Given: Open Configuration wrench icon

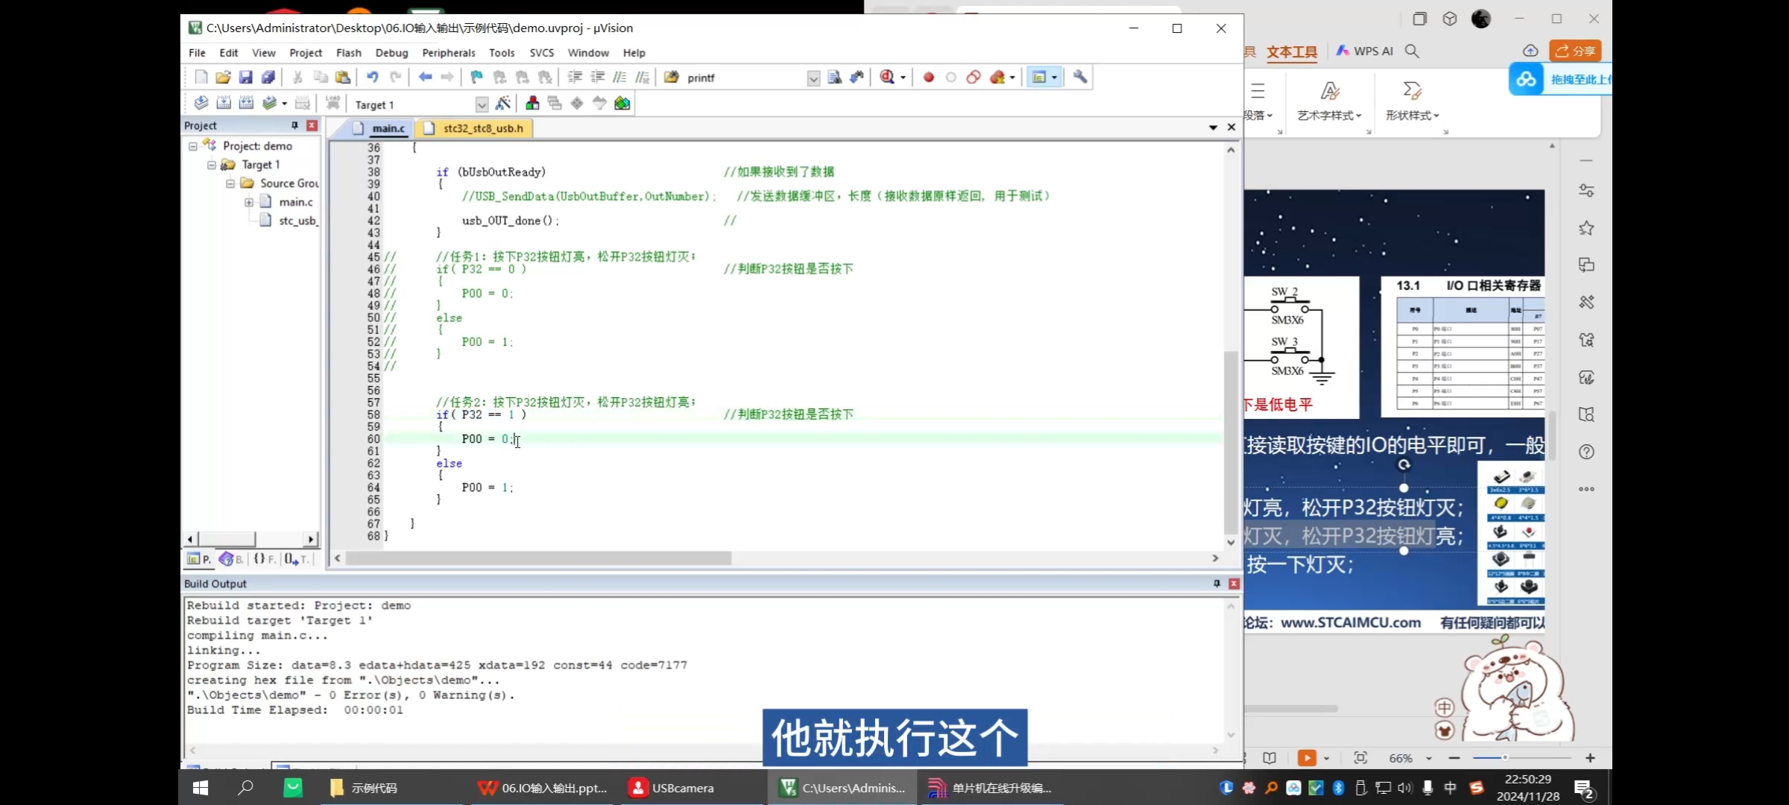Looking at the screenshot, I should [1079, 77].
